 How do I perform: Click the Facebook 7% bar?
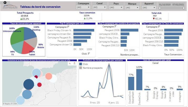tap(147, 89)
